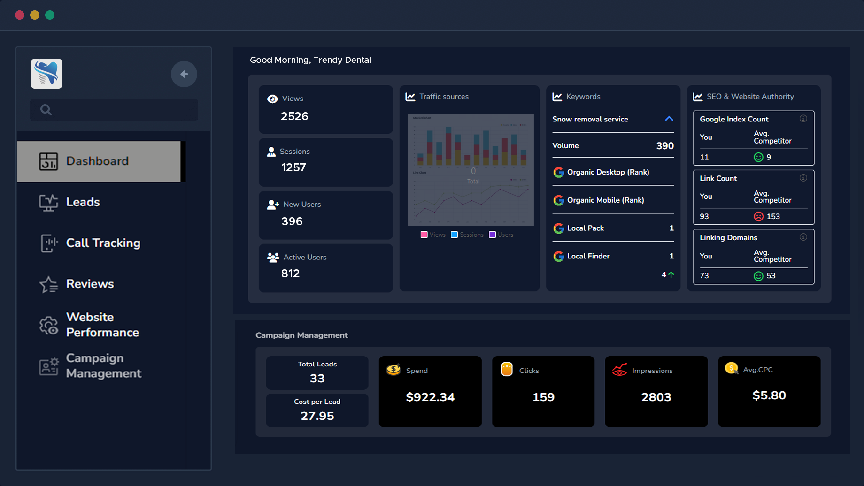Screen dimensions: 864x486
Task: Open the Leads menu item
Action: (83, 202)
